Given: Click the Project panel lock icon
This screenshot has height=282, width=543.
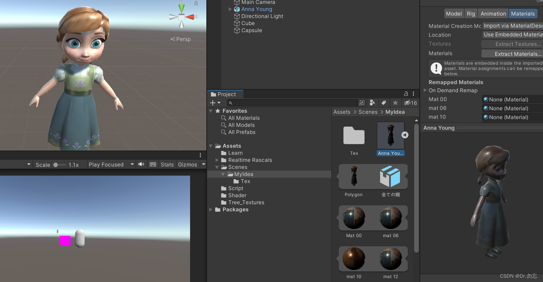Looking at the screenshot, I should (x=406, y=94).
